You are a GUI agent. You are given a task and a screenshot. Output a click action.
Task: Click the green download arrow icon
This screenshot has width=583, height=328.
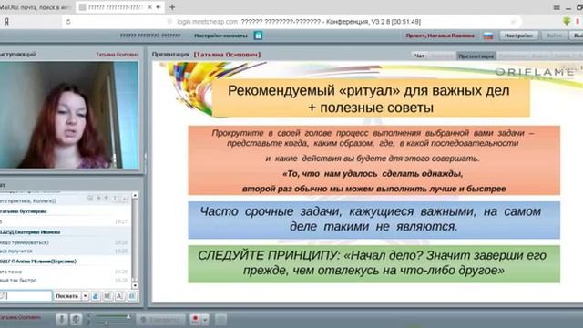click(x=567, y=22)
